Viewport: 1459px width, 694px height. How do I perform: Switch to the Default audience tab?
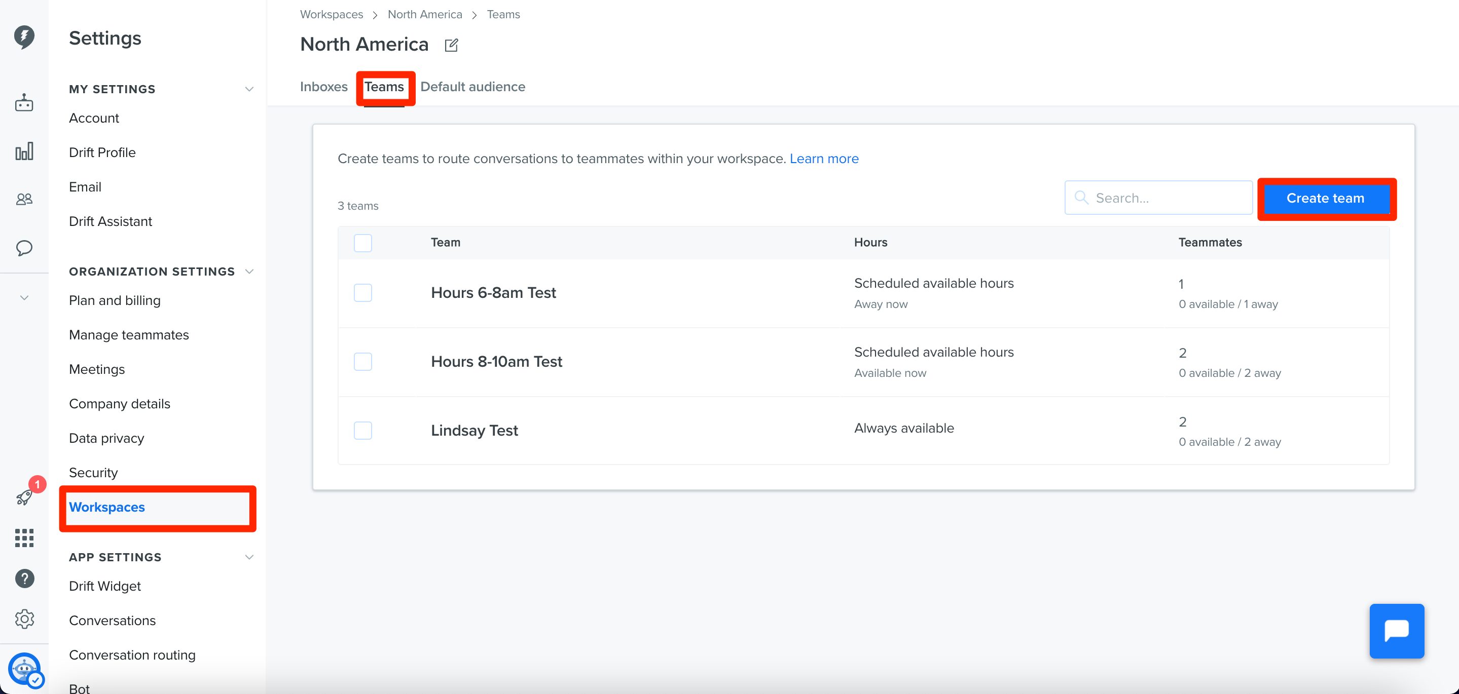[x=472, y=87]
